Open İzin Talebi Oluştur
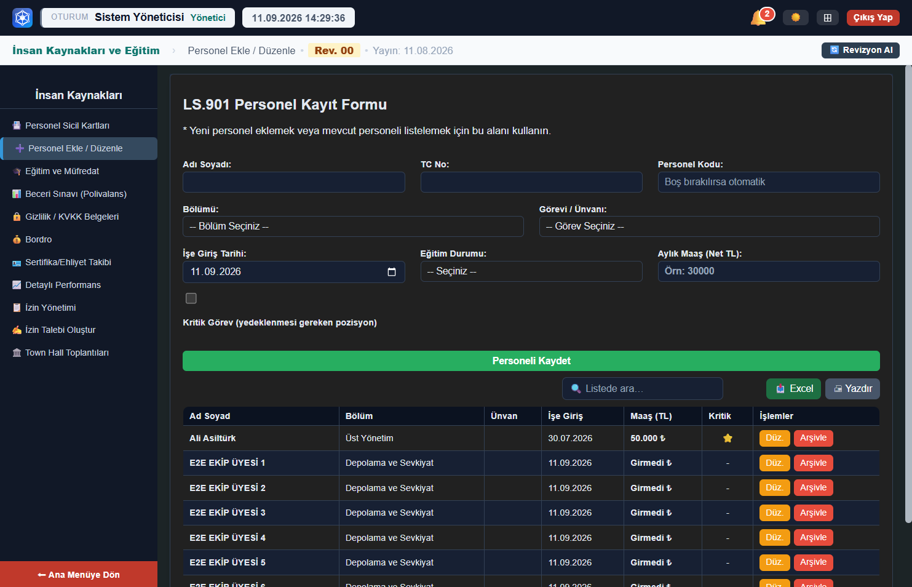Image resolution: width=912 pixels, height=587 pixels. tap(79, 330)
